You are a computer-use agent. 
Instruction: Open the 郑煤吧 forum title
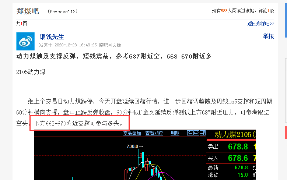coord(28,11)
